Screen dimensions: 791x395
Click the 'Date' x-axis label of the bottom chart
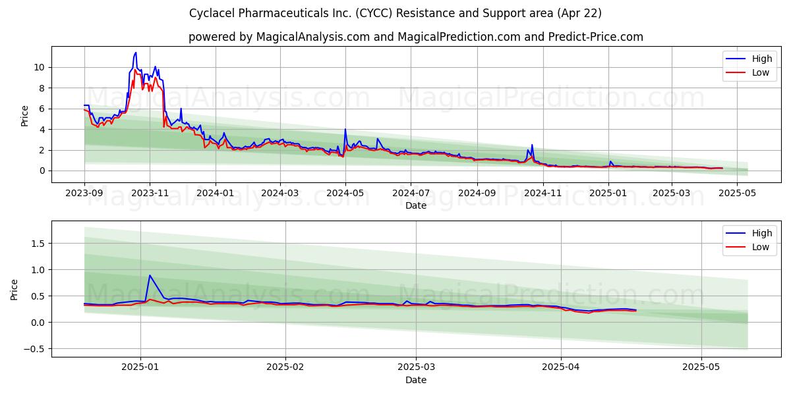[x=416, y=380]
